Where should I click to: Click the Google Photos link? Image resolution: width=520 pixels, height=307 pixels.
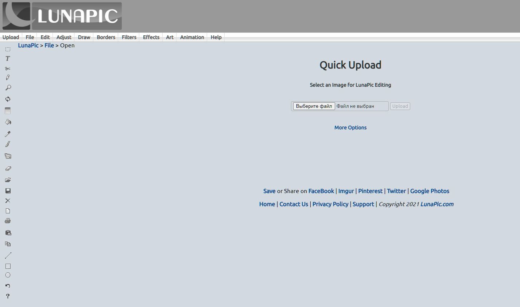(x=430, y=191)
